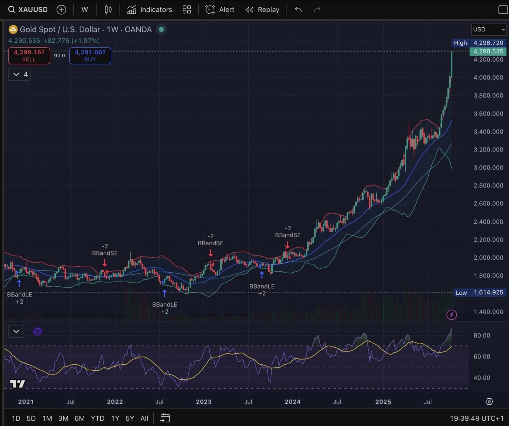Click the redo arrow
Screen dimensions: 509x426
317,10
